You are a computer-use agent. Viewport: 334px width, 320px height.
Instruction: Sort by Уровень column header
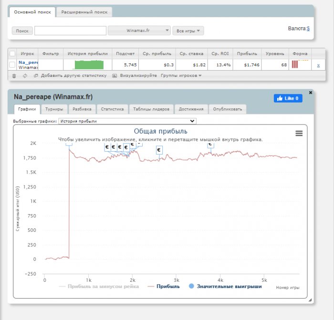[275, 54]
